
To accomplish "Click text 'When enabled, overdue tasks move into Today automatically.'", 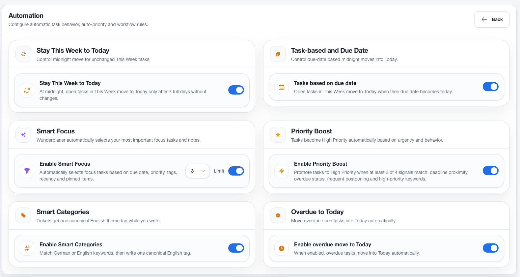I will pyautogui.click(x=357, y=253).
